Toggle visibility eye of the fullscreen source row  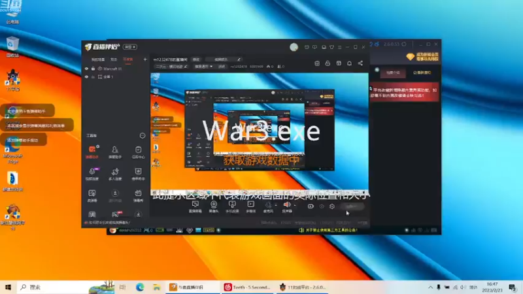86,76
